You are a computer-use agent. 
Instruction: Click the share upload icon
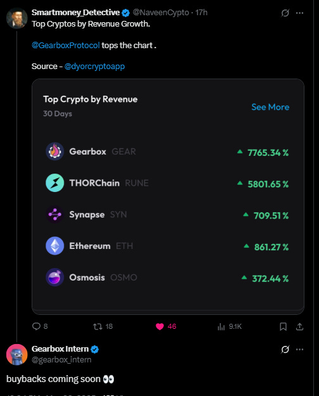click(299, 326)
